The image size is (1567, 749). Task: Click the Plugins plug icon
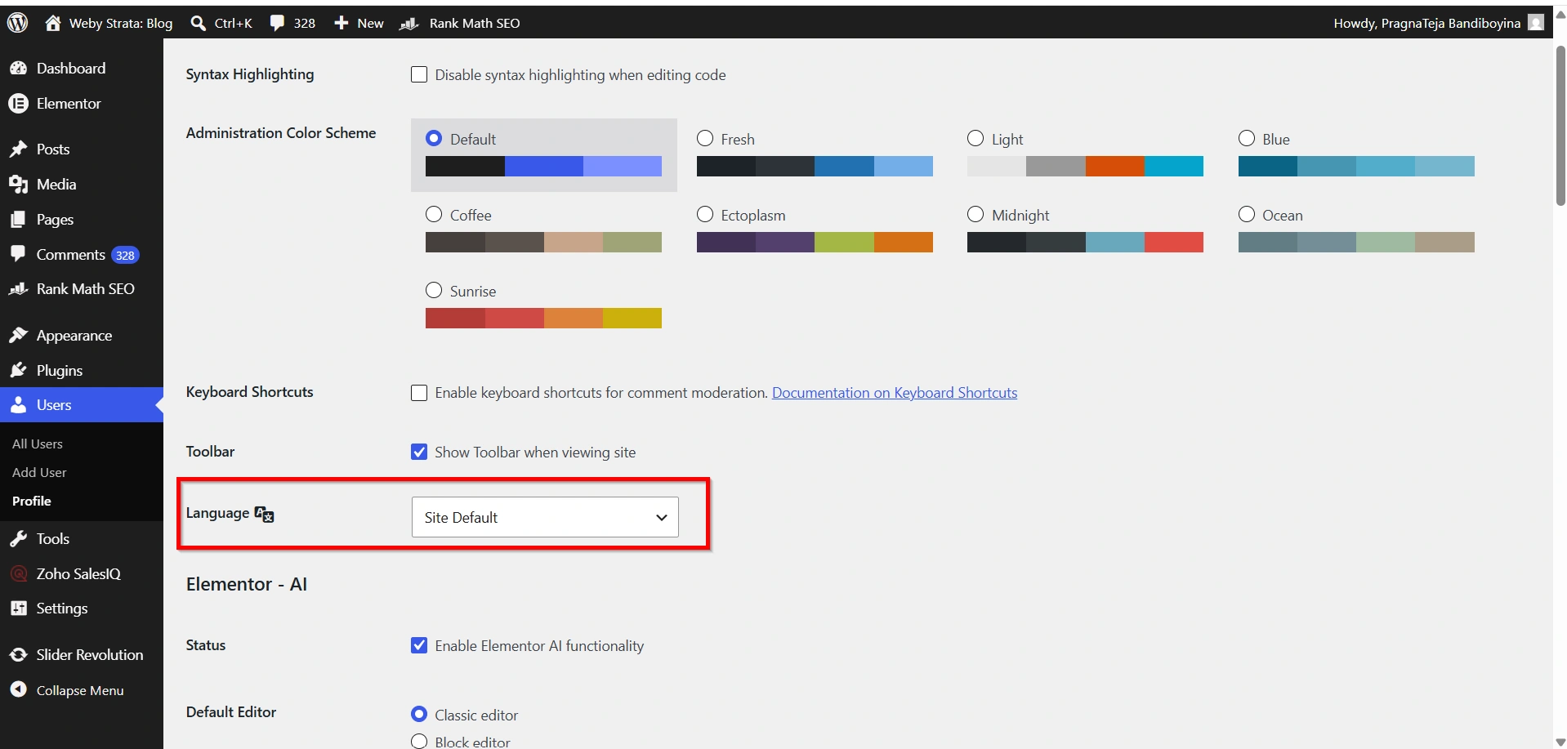click(19, 371)
